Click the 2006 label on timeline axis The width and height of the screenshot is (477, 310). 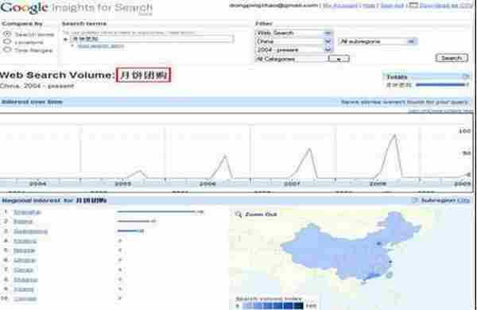coord(207,184)
